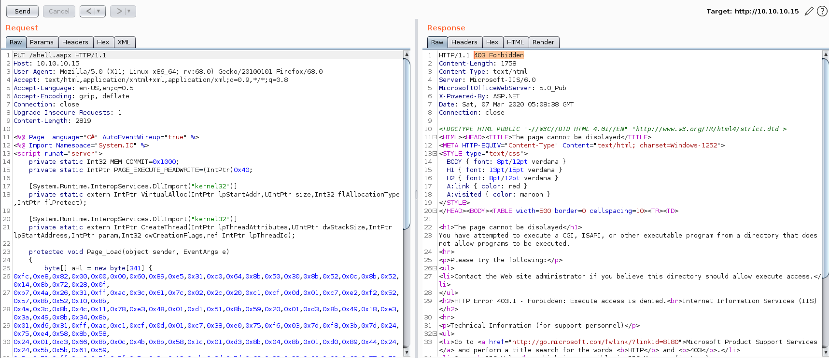Open the Response Hex tab
This screenshot has height=358, width=829.
492,42
